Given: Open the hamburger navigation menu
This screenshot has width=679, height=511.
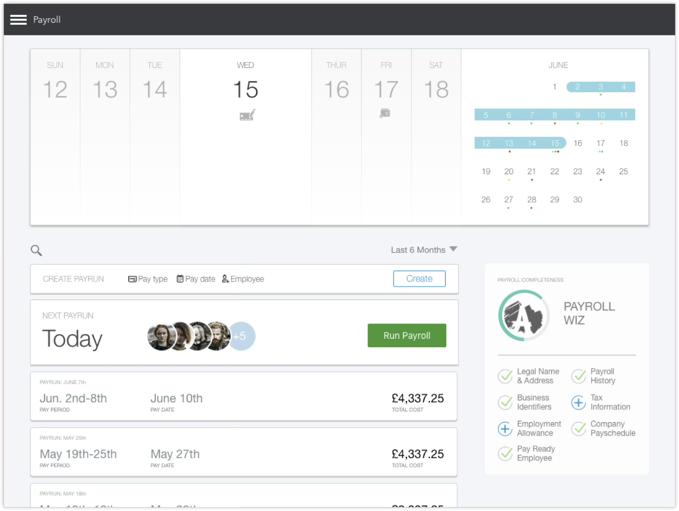Looking at the screenshot, I should click(x=18, y=20).
